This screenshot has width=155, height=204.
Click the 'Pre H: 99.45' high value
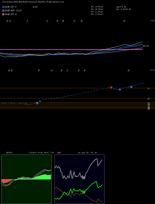[x=97, y=9]
